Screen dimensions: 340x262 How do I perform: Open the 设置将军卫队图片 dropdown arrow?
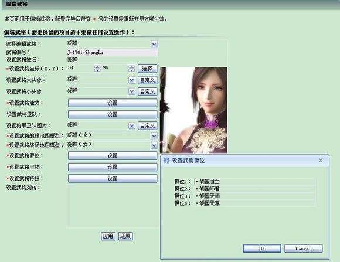click(x=132, y=125)
